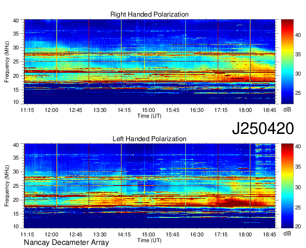Click 25 value on right-handed color bar

point(298,93)
